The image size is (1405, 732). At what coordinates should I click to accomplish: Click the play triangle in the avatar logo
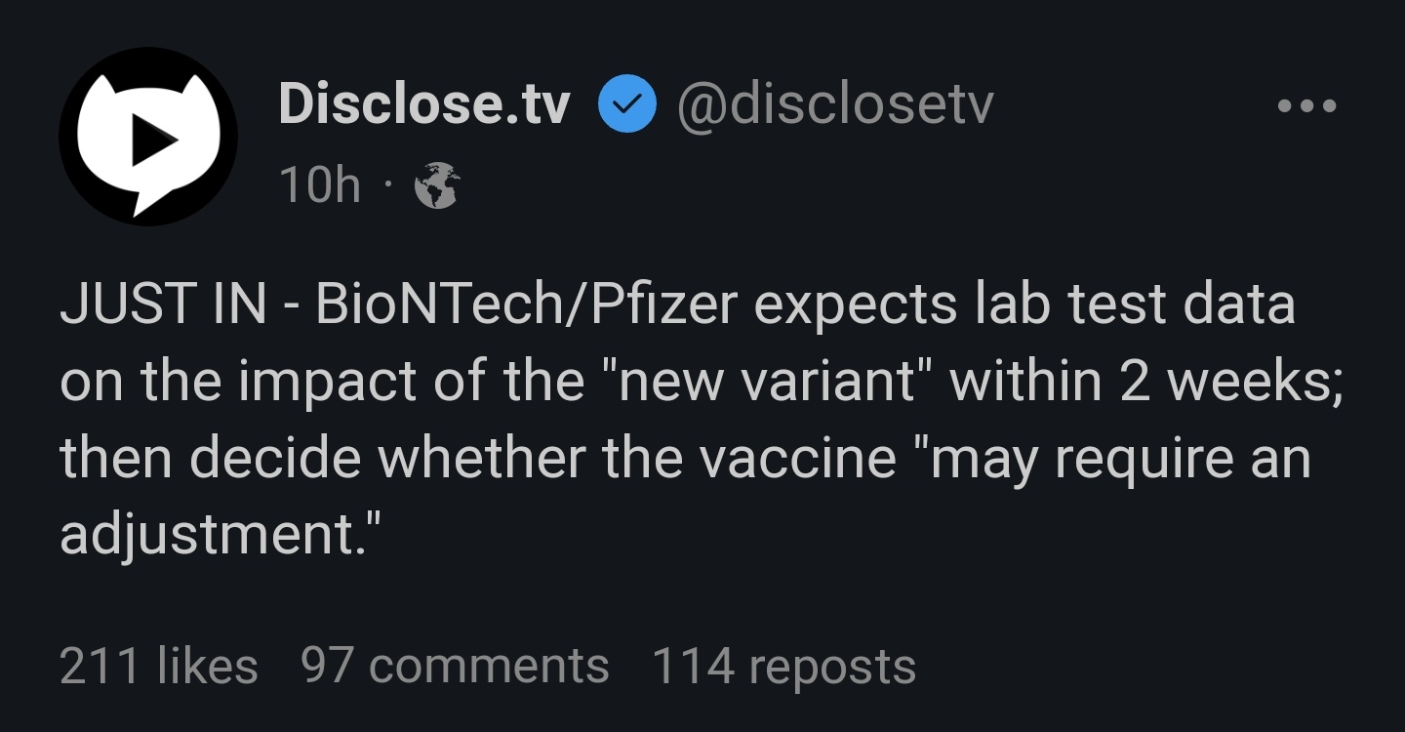pyautogui.click(x=149, y=143)
